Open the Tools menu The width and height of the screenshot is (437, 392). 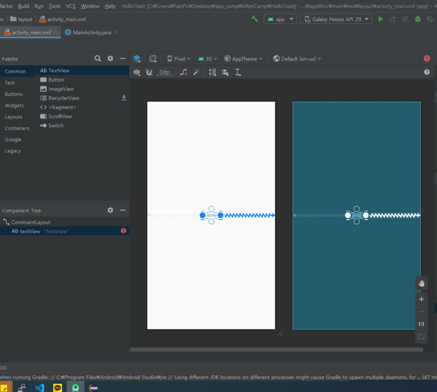point(54,6)
